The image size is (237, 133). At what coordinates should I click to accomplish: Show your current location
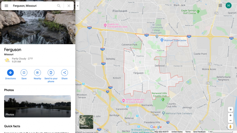[x=230, y=109]
